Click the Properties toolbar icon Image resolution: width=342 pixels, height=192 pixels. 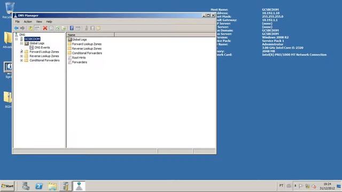(x=51, y=28)
